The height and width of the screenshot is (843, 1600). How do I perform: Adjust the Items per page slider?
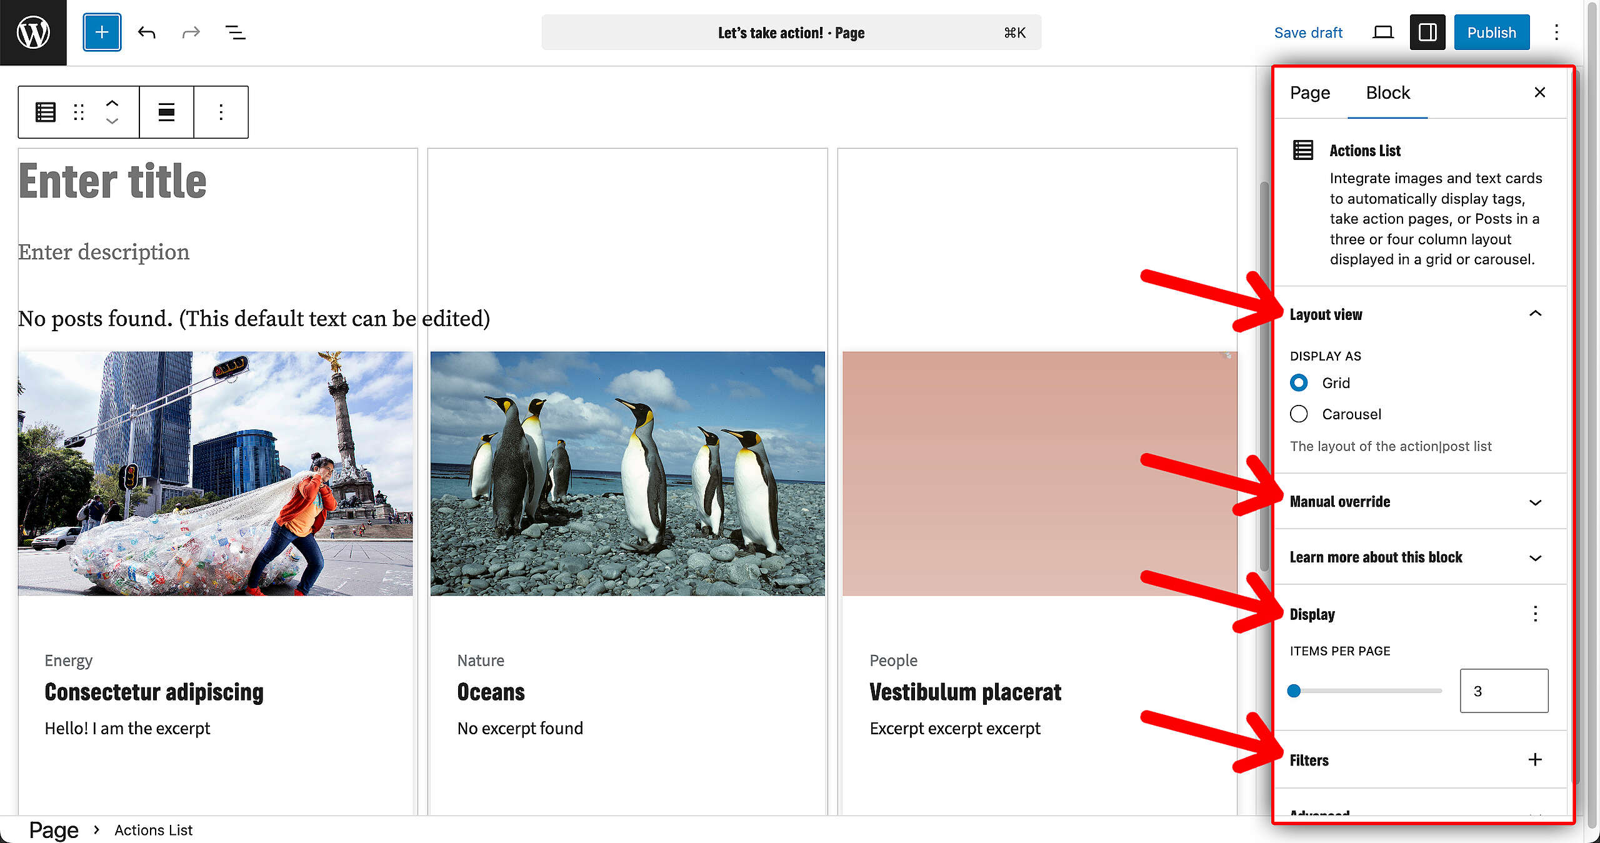(1365, 691)
